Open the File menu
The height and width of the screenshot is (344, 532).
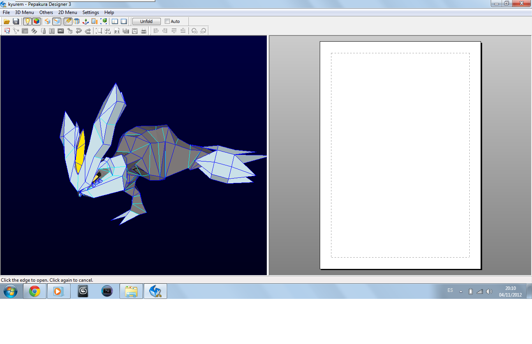6,12
